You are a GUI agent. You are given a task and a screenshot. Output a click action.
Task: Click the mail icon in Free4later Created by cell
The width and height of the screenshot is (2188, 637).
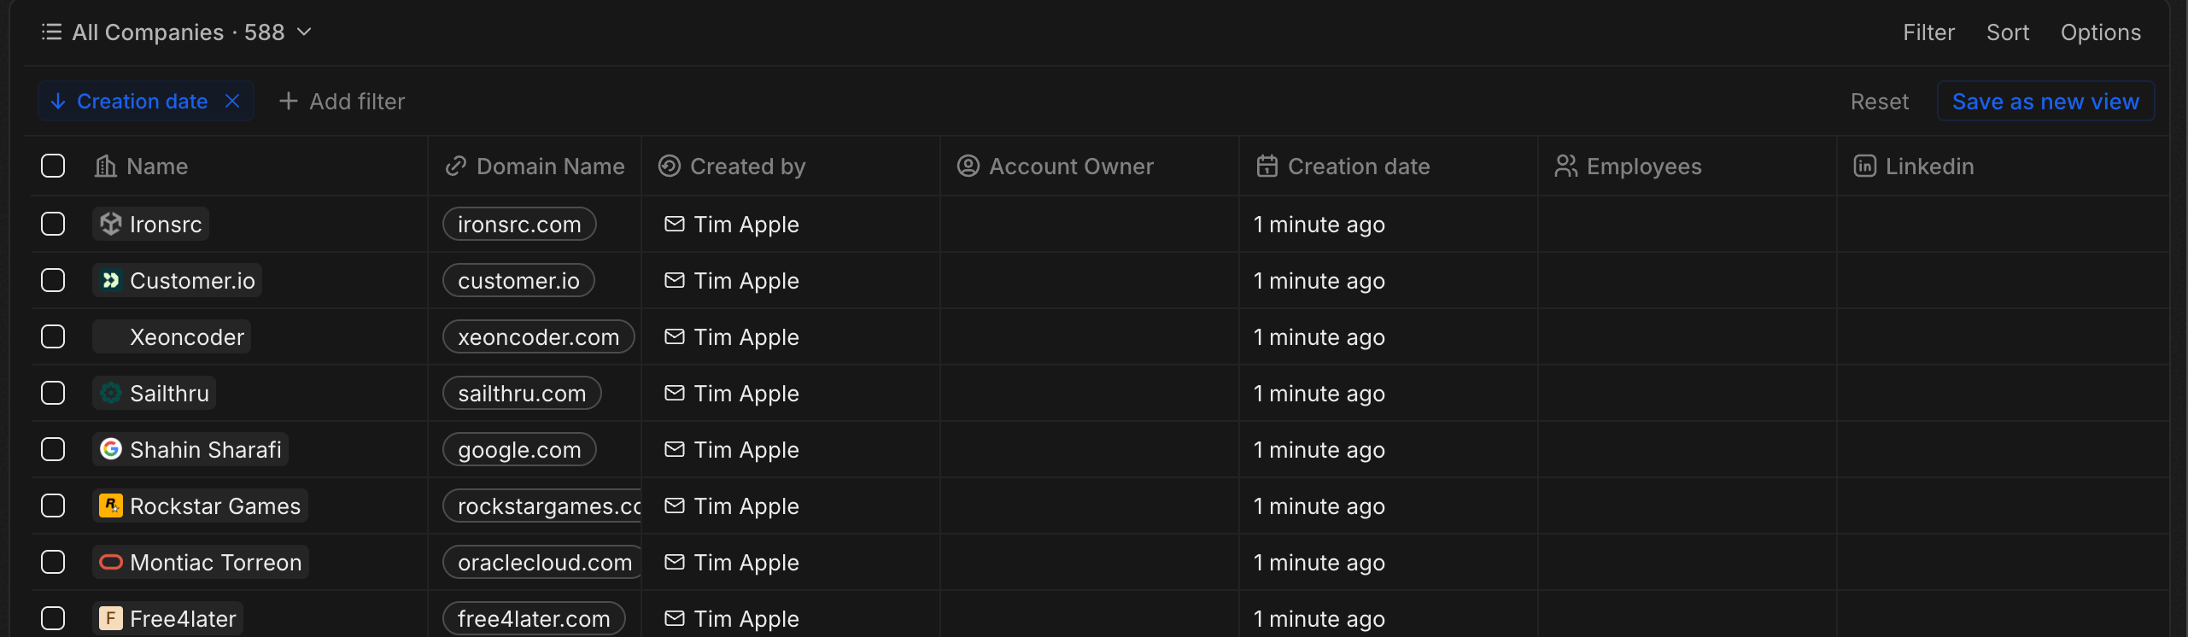click(675, 618)
